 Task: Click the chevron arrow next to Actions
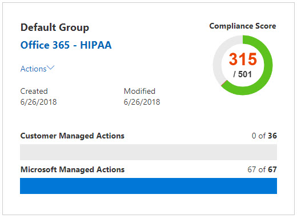(x=51, y=68)
